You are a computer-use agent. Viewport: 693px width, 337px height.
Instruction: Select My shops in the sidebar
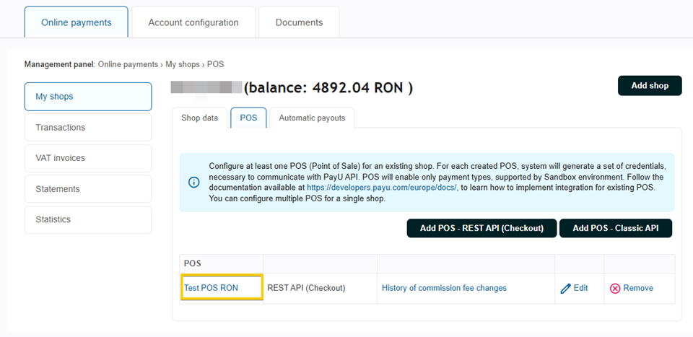[x=87, y=97]
